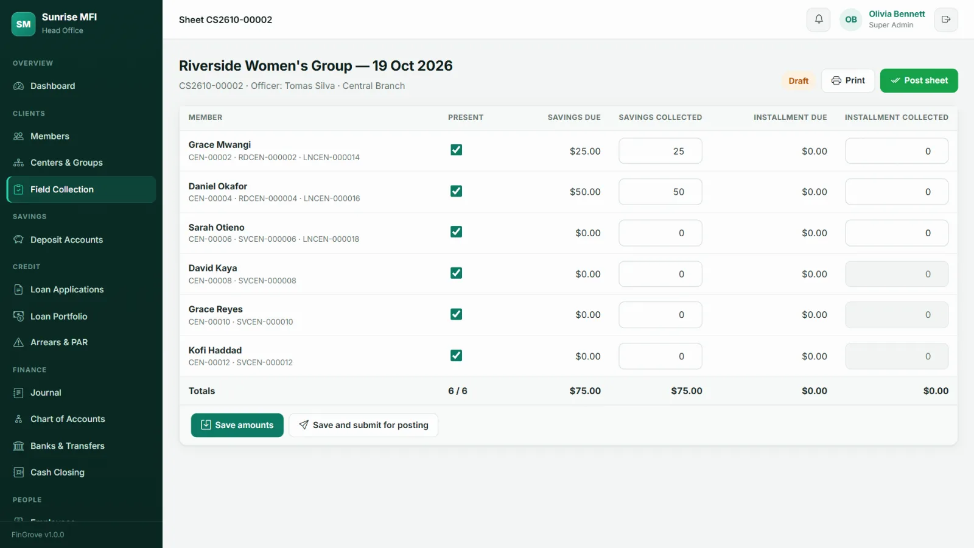Uncheck David Kaya's present checkbox

point(456,273)
